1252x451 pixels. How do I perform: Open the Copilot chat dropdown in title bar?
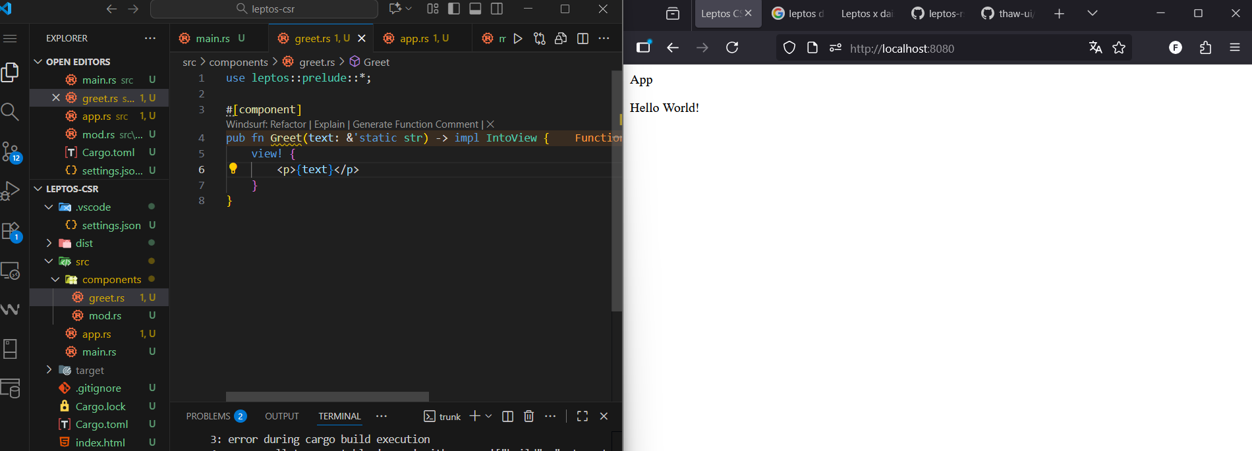coord(400,9)
